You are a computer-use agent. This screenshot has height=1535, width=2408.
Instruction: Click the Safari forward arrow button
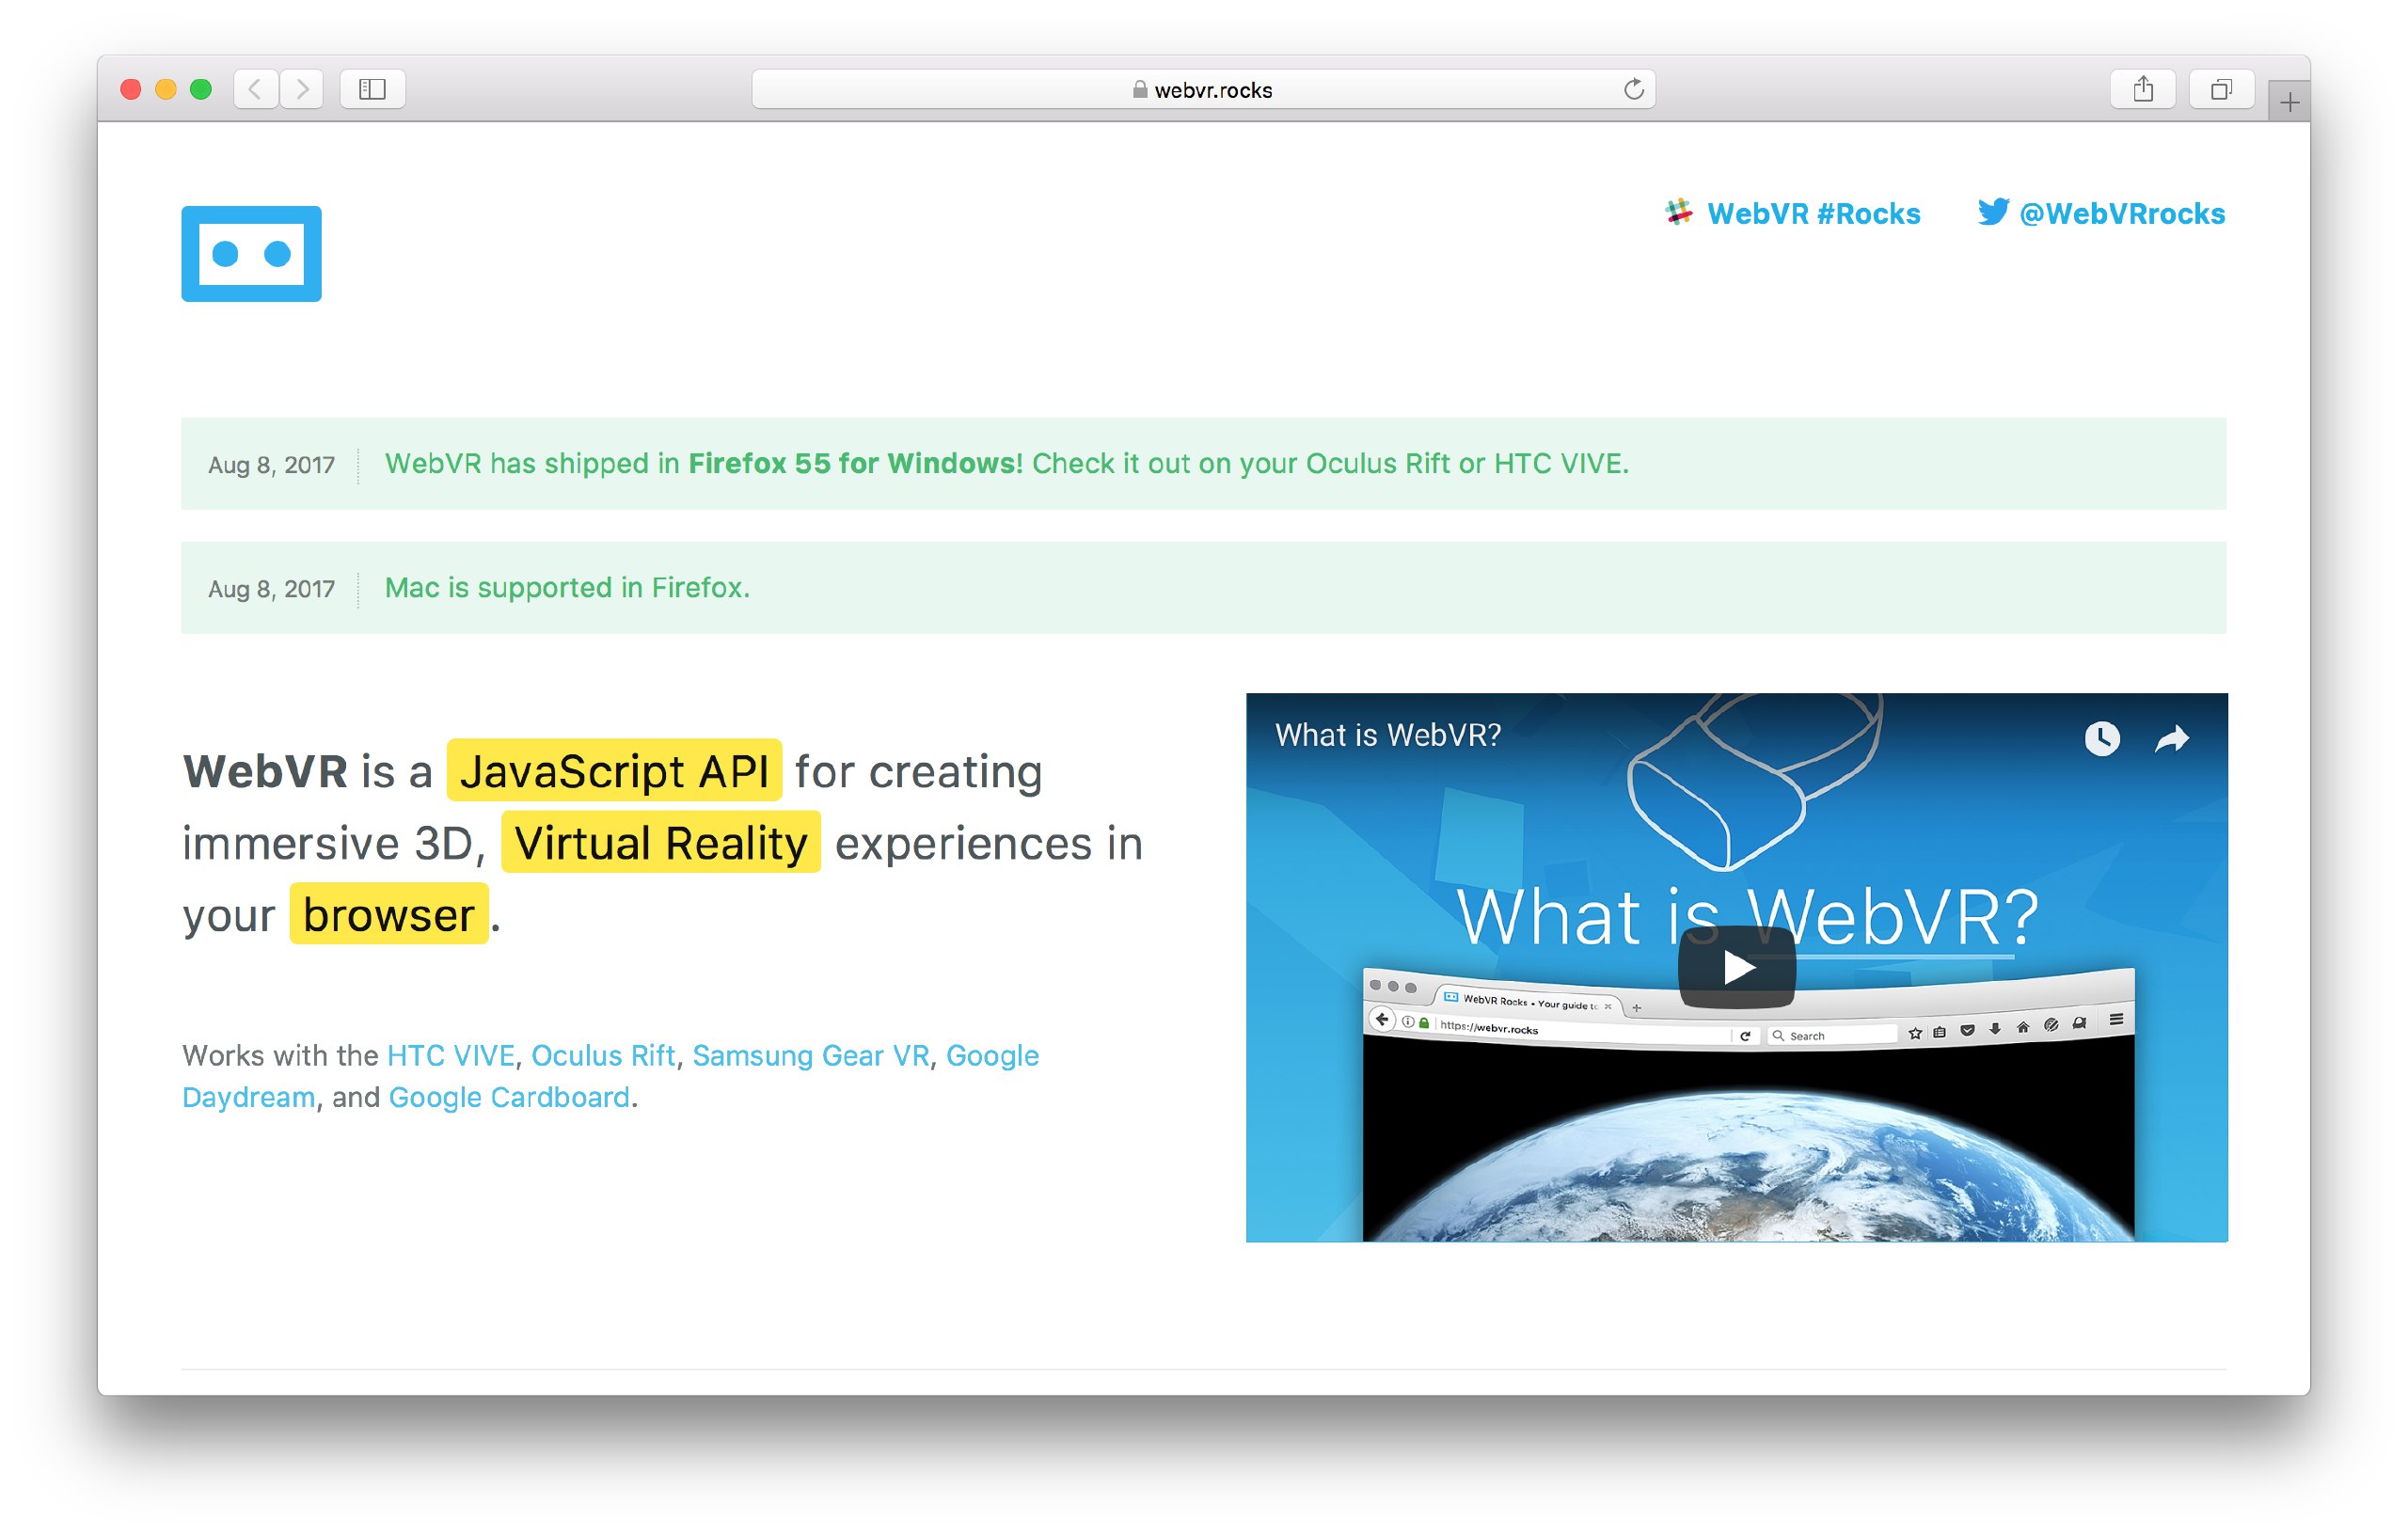click(302, 89)
